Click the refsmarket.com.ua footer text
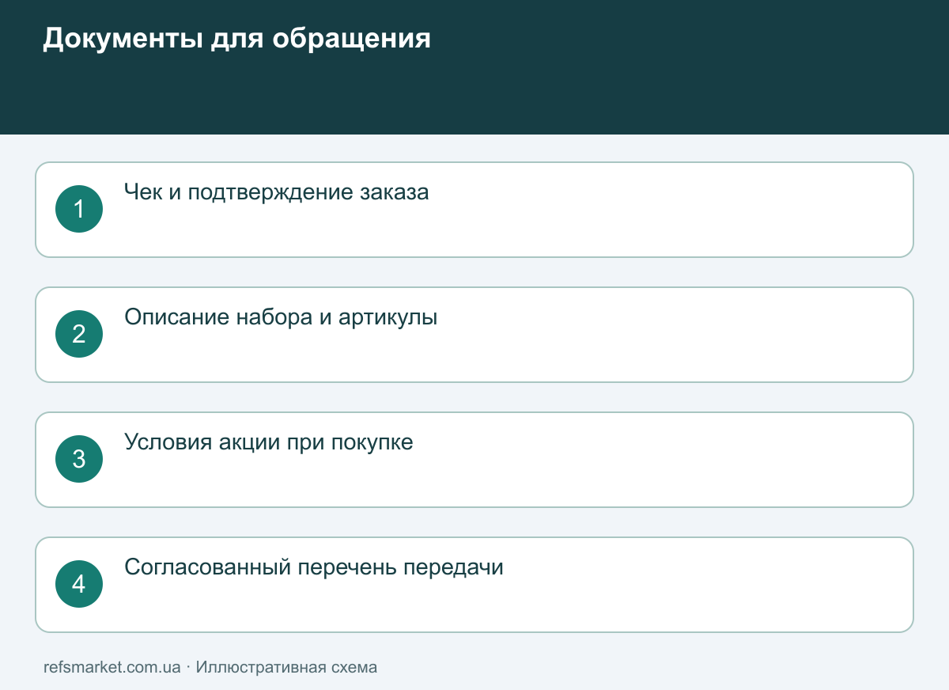The height and width of the screenshot is (690, 949). tap(112, 667)
